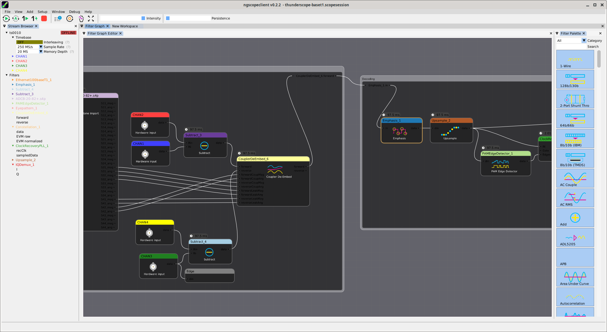
Task: Open the Help menu
Action: [x=88, y=12]
